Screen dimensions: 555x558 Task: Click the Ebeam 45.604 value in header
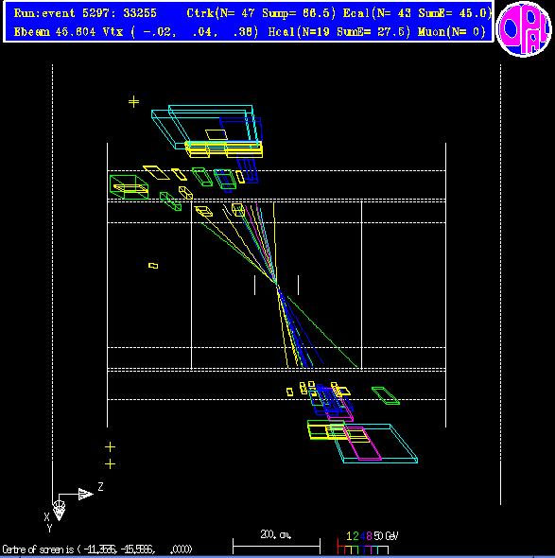coord(55,32)
